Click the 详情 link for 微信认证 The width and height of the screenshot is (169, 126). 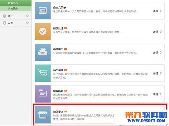[x=155, y=32]
